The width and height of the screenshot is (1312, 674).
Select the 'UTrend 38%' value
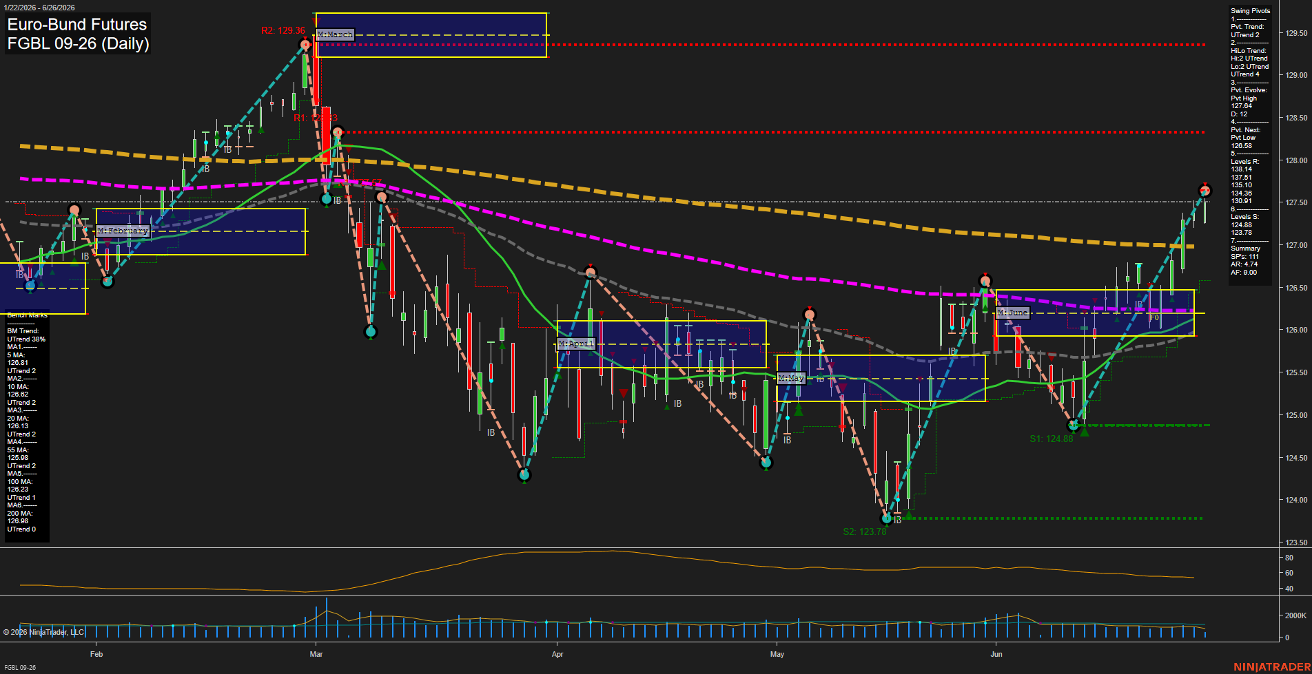click(x=26, y=339)
